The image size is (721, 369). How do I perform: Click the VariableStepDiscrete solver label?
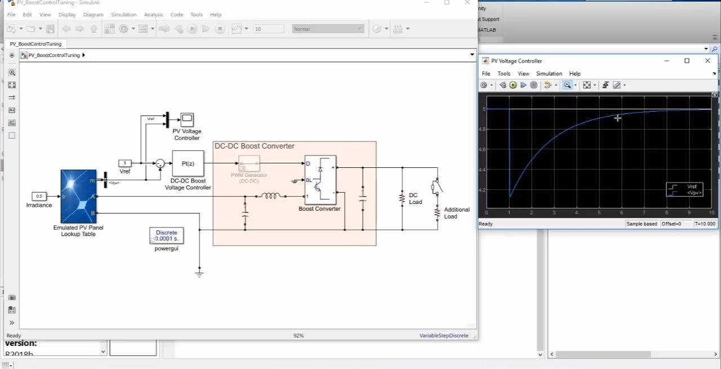click(x=444, y=335)
